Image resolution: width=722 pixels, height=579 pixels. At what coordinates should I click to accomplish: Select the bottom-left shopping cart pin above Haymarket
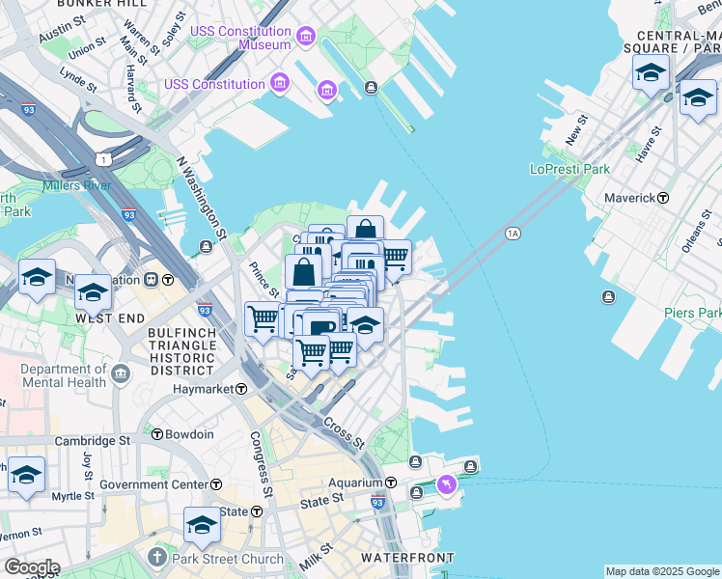pyautogui.click(x=311, y=356)
